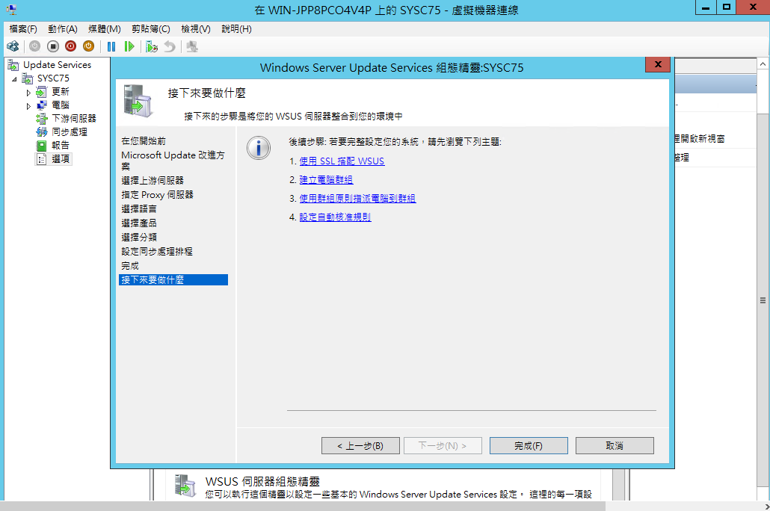Close the WSUS configuration wizard dialog
Screen dimensions: 770x511
pos(658,65)
